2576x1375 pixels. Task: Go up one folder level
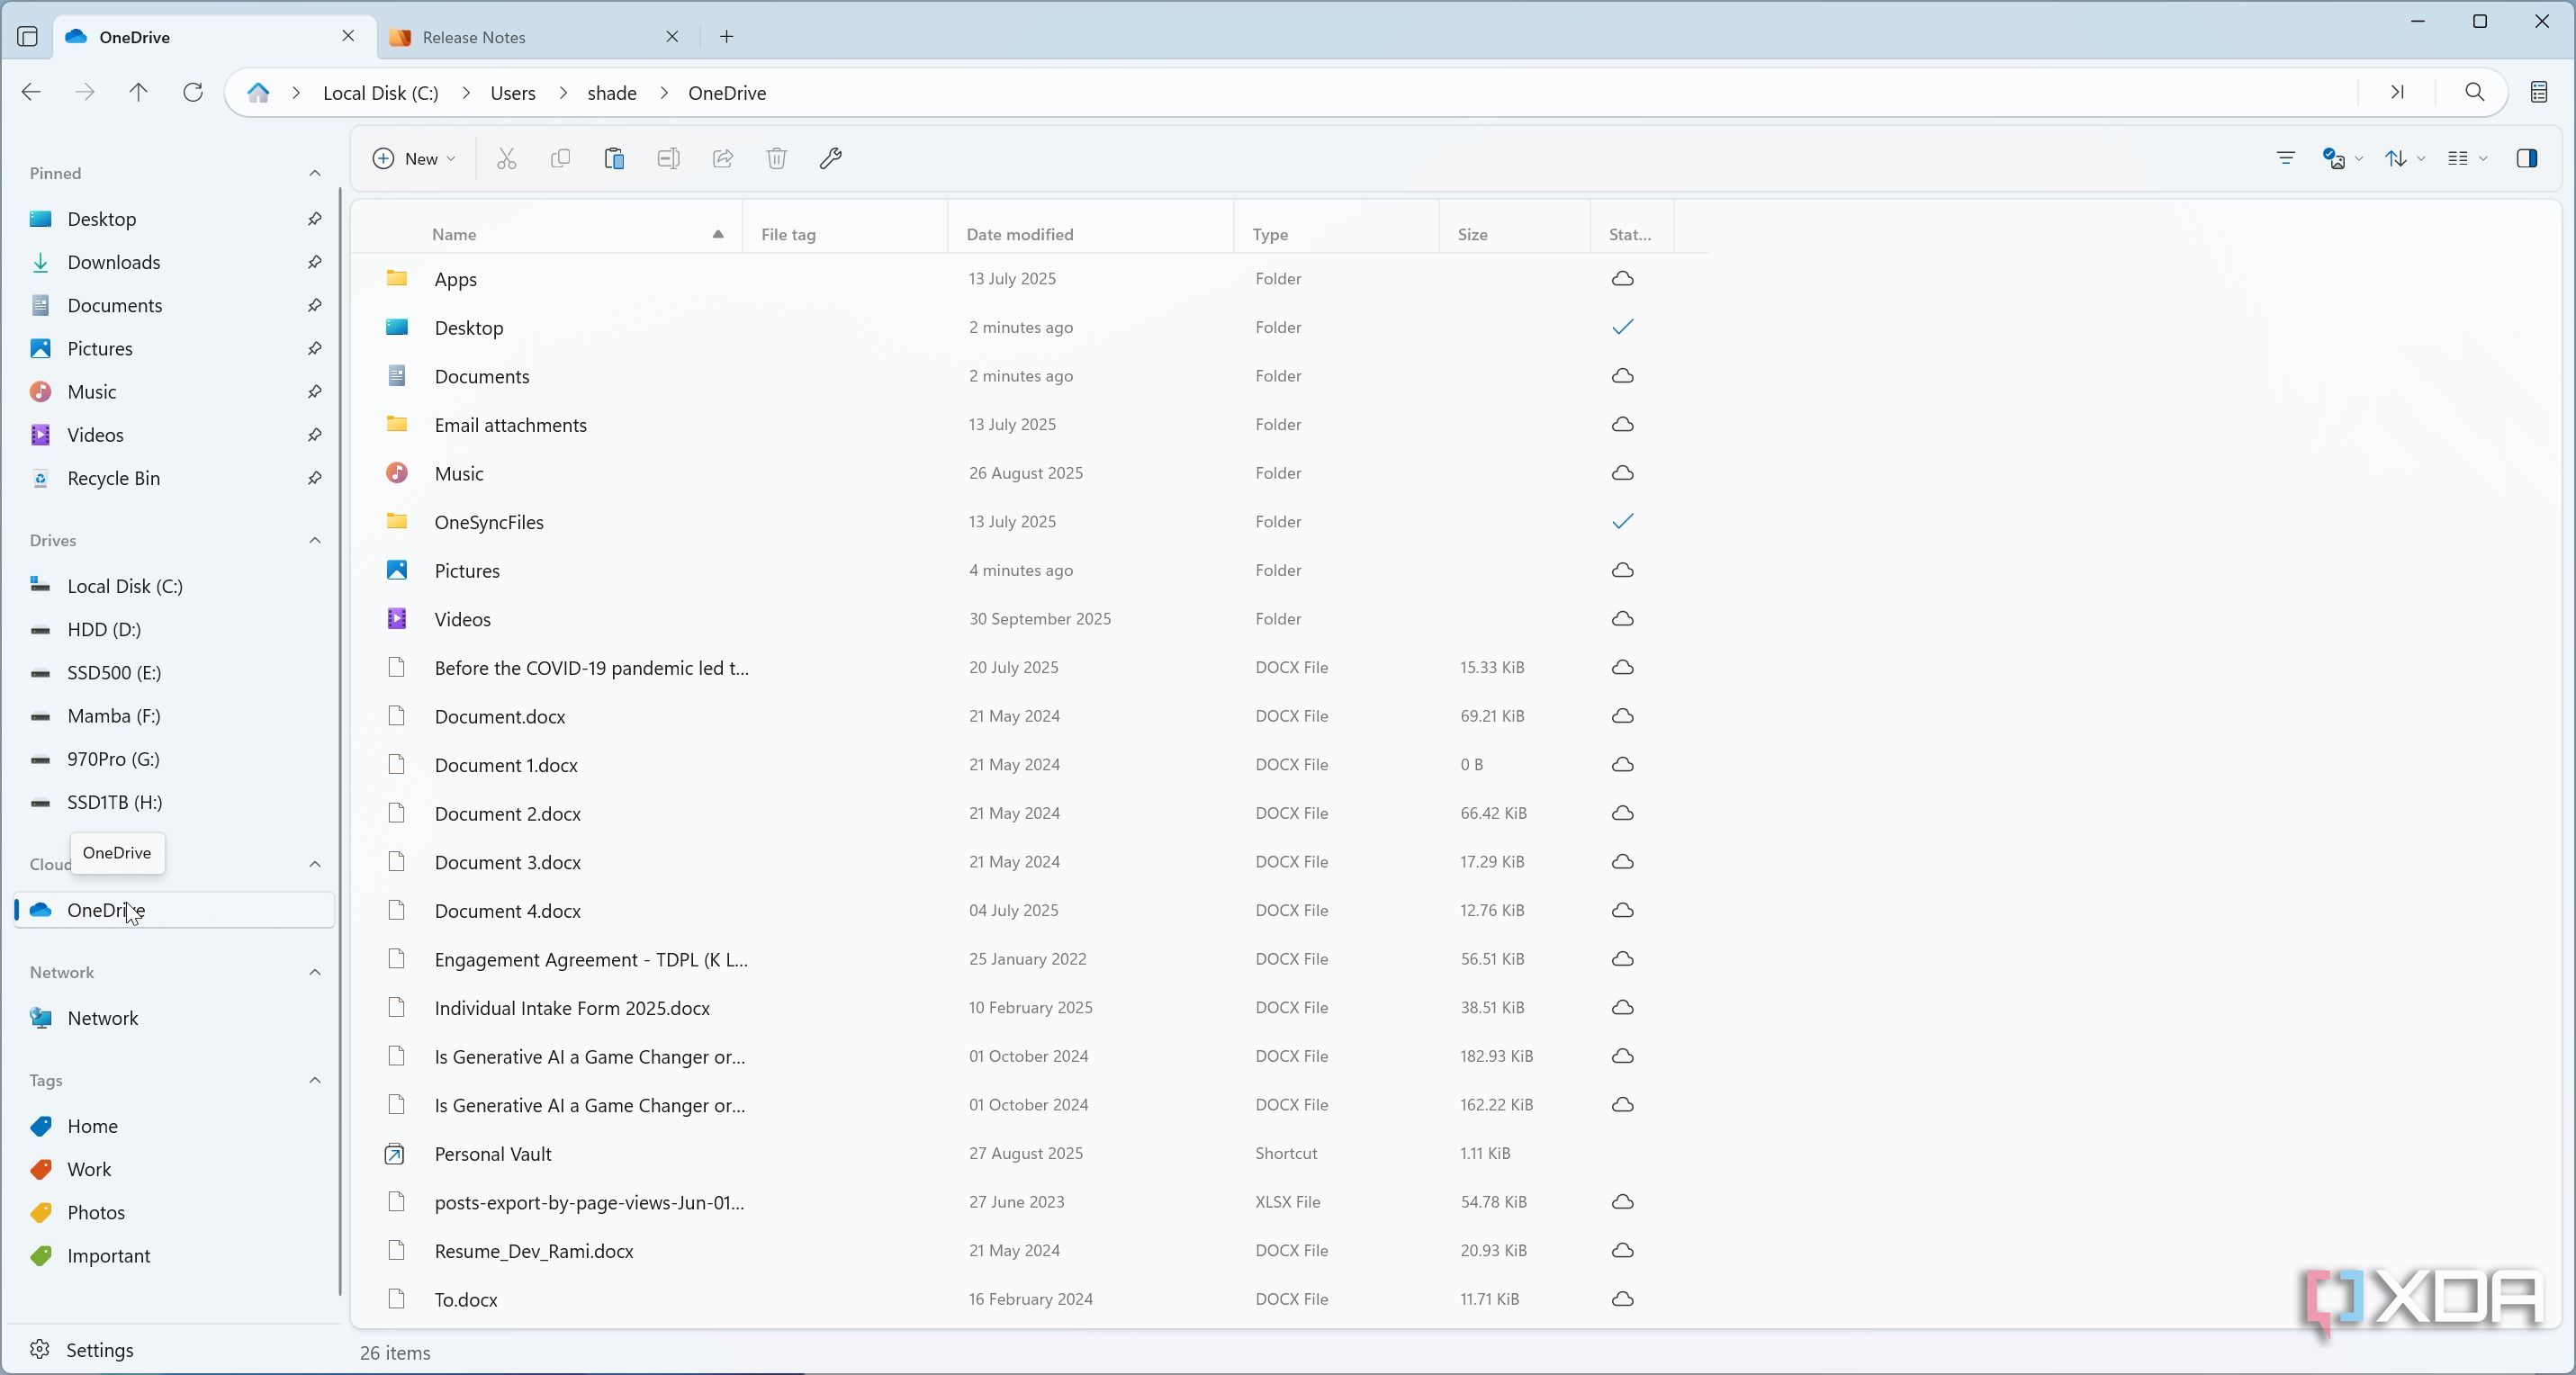coord(139,92)
